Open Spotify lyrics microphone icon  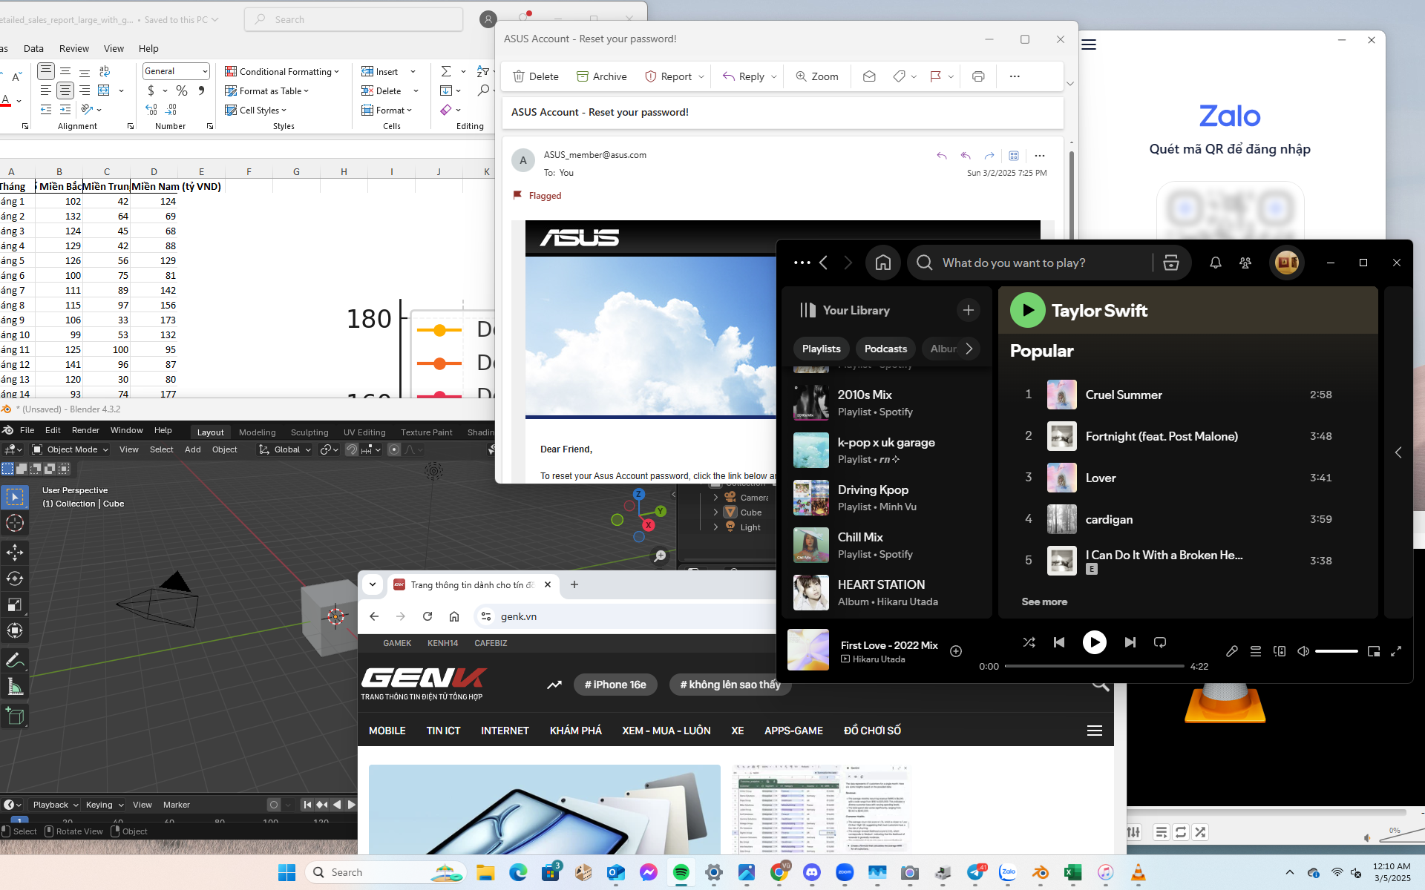click(1232, 651)
